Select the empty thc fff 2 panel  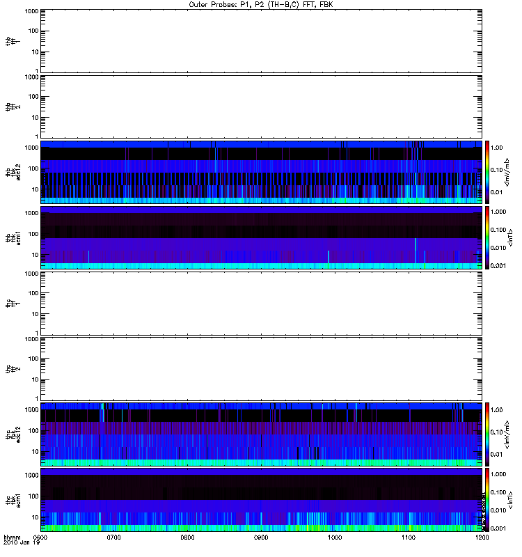click(261, 369)
